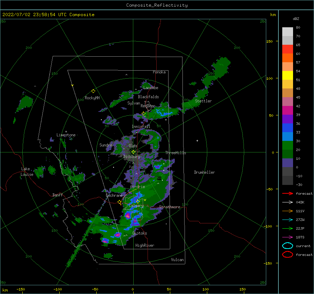
Task: Select the 80 dBZ color swatch
Action: [x=287, y=31]
